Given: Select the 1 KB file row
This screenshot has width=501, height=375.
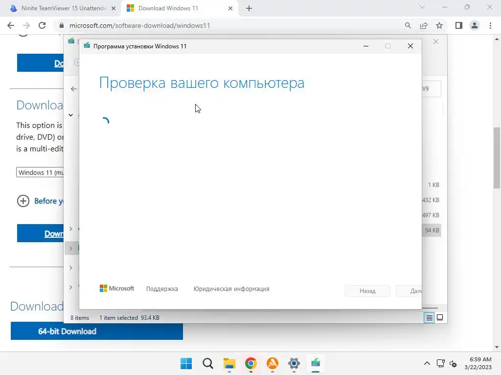Looking at the screenshot, I should coord(432,185).
